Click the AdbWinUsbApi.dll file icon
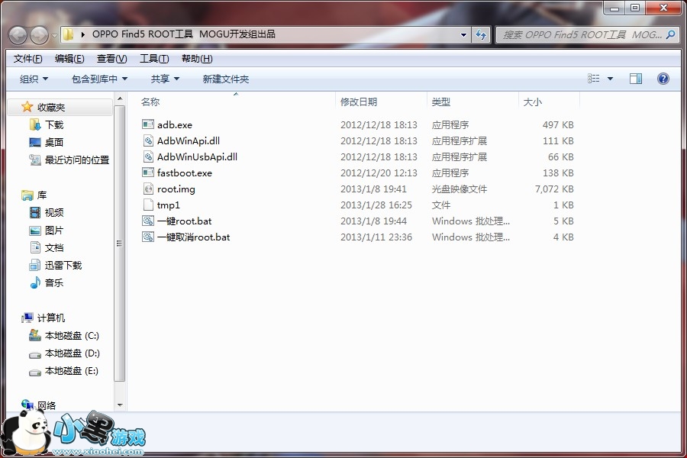 coord(148,156)
